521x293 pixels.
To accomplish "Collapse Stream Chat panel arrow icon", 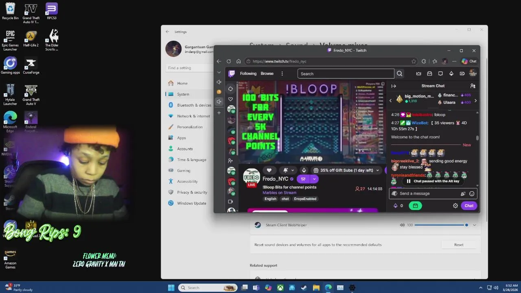I will coord(394,86).
